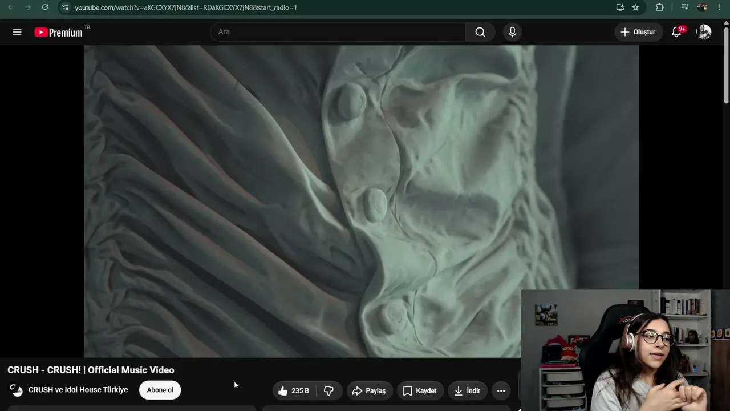The width and height of the screenshot is (730, 411).
Task: Share the video via Paylaş
Action: pyautogui.click(x=370, y=390)
